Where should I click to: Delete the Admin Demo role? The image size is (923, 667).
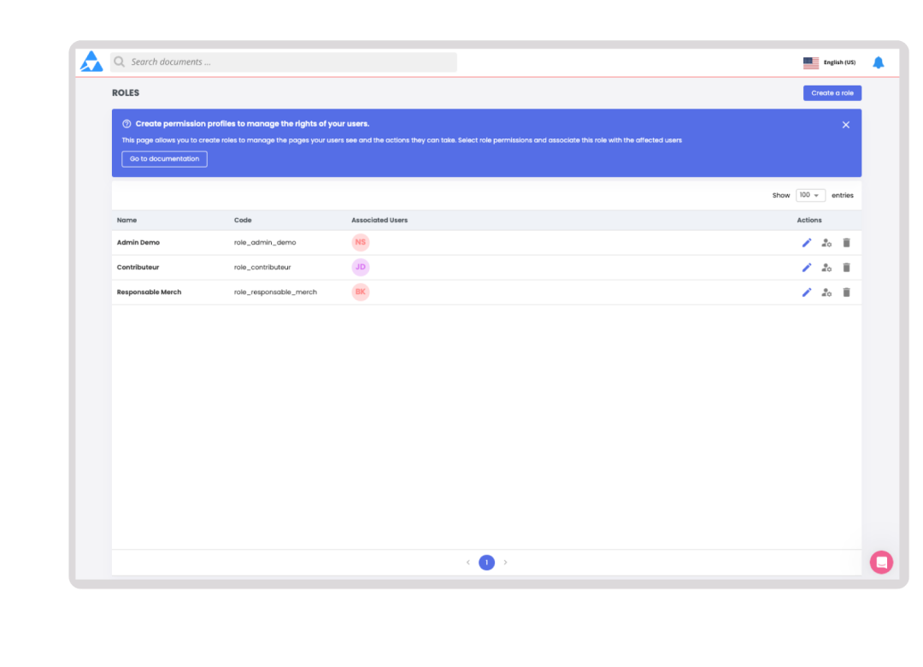coord(847,242)
